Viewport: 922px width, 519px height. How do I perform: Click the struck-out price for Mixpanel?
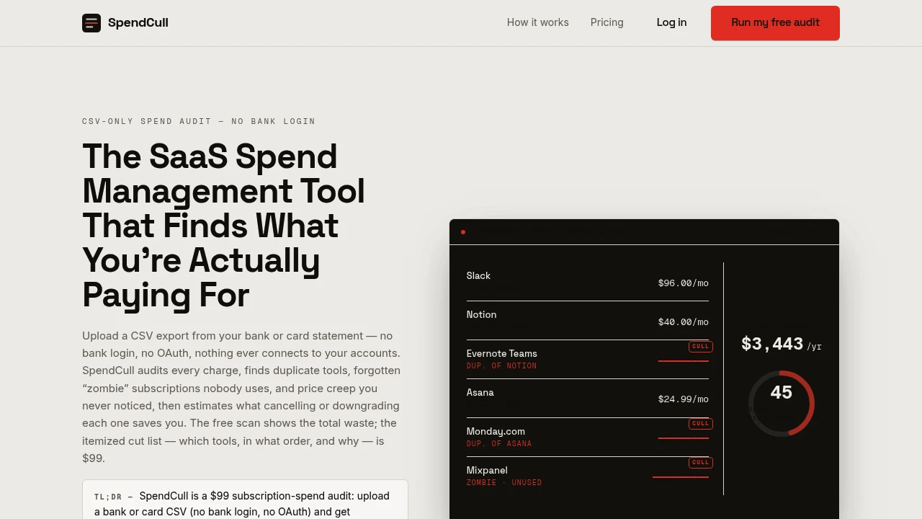point(681,476)
